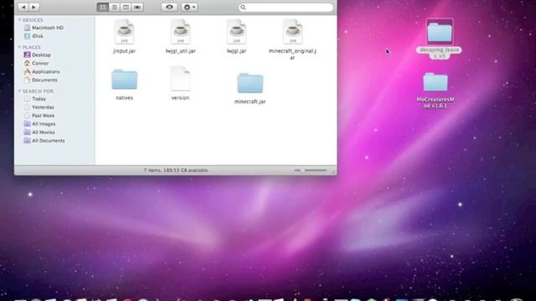
Task: Open Documents in the sidebar
Action: [41, 80]
